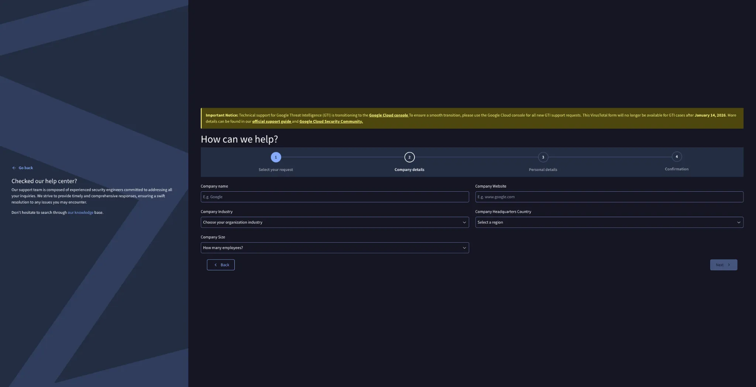Image resolution: width=756 pixels, height=387 pixels.
Task: Open the our knowledge base link
Action: point(80,213)
